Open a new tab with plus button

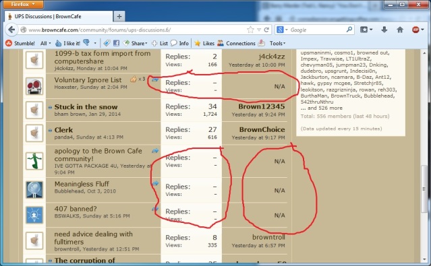119,16
